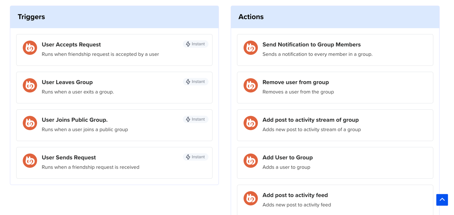
Task: Select the Remove user from group title
Action: [x=295, y=82]
